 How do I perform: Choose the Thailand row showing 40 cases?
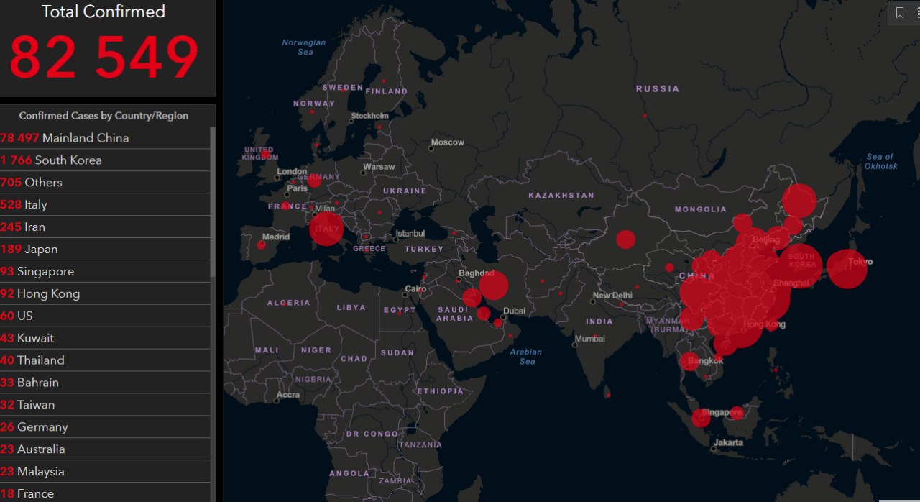[x=105, y=361]
